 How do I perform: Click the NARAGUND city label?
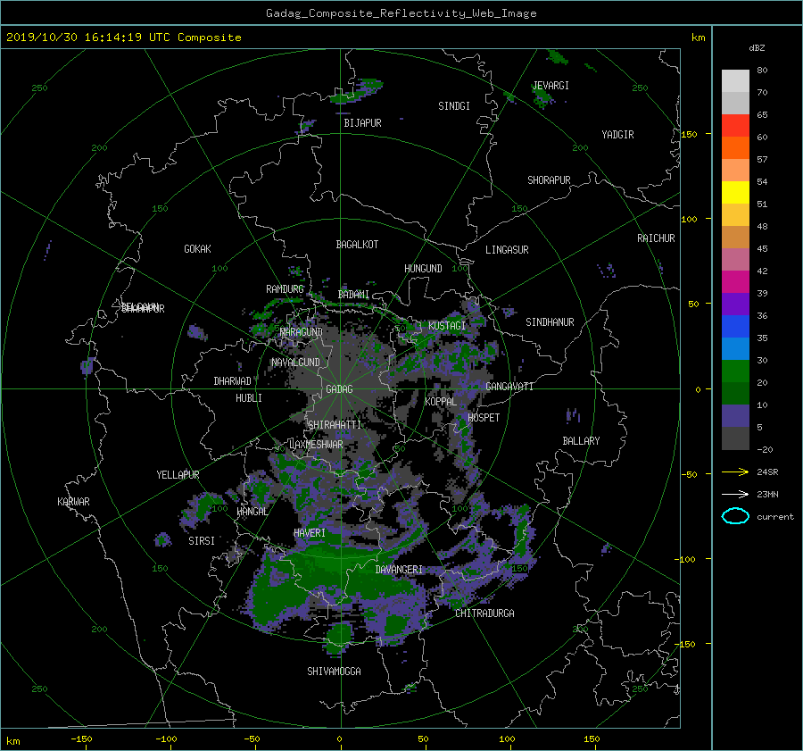pyautogui.click(x=302, y=332)
